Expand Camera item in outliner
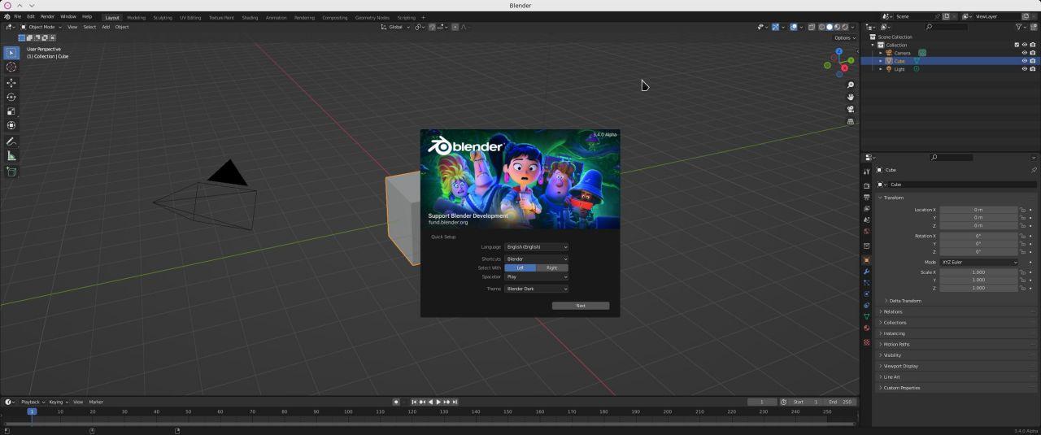Screen dimensions: 1041x435 pos(881,53)
